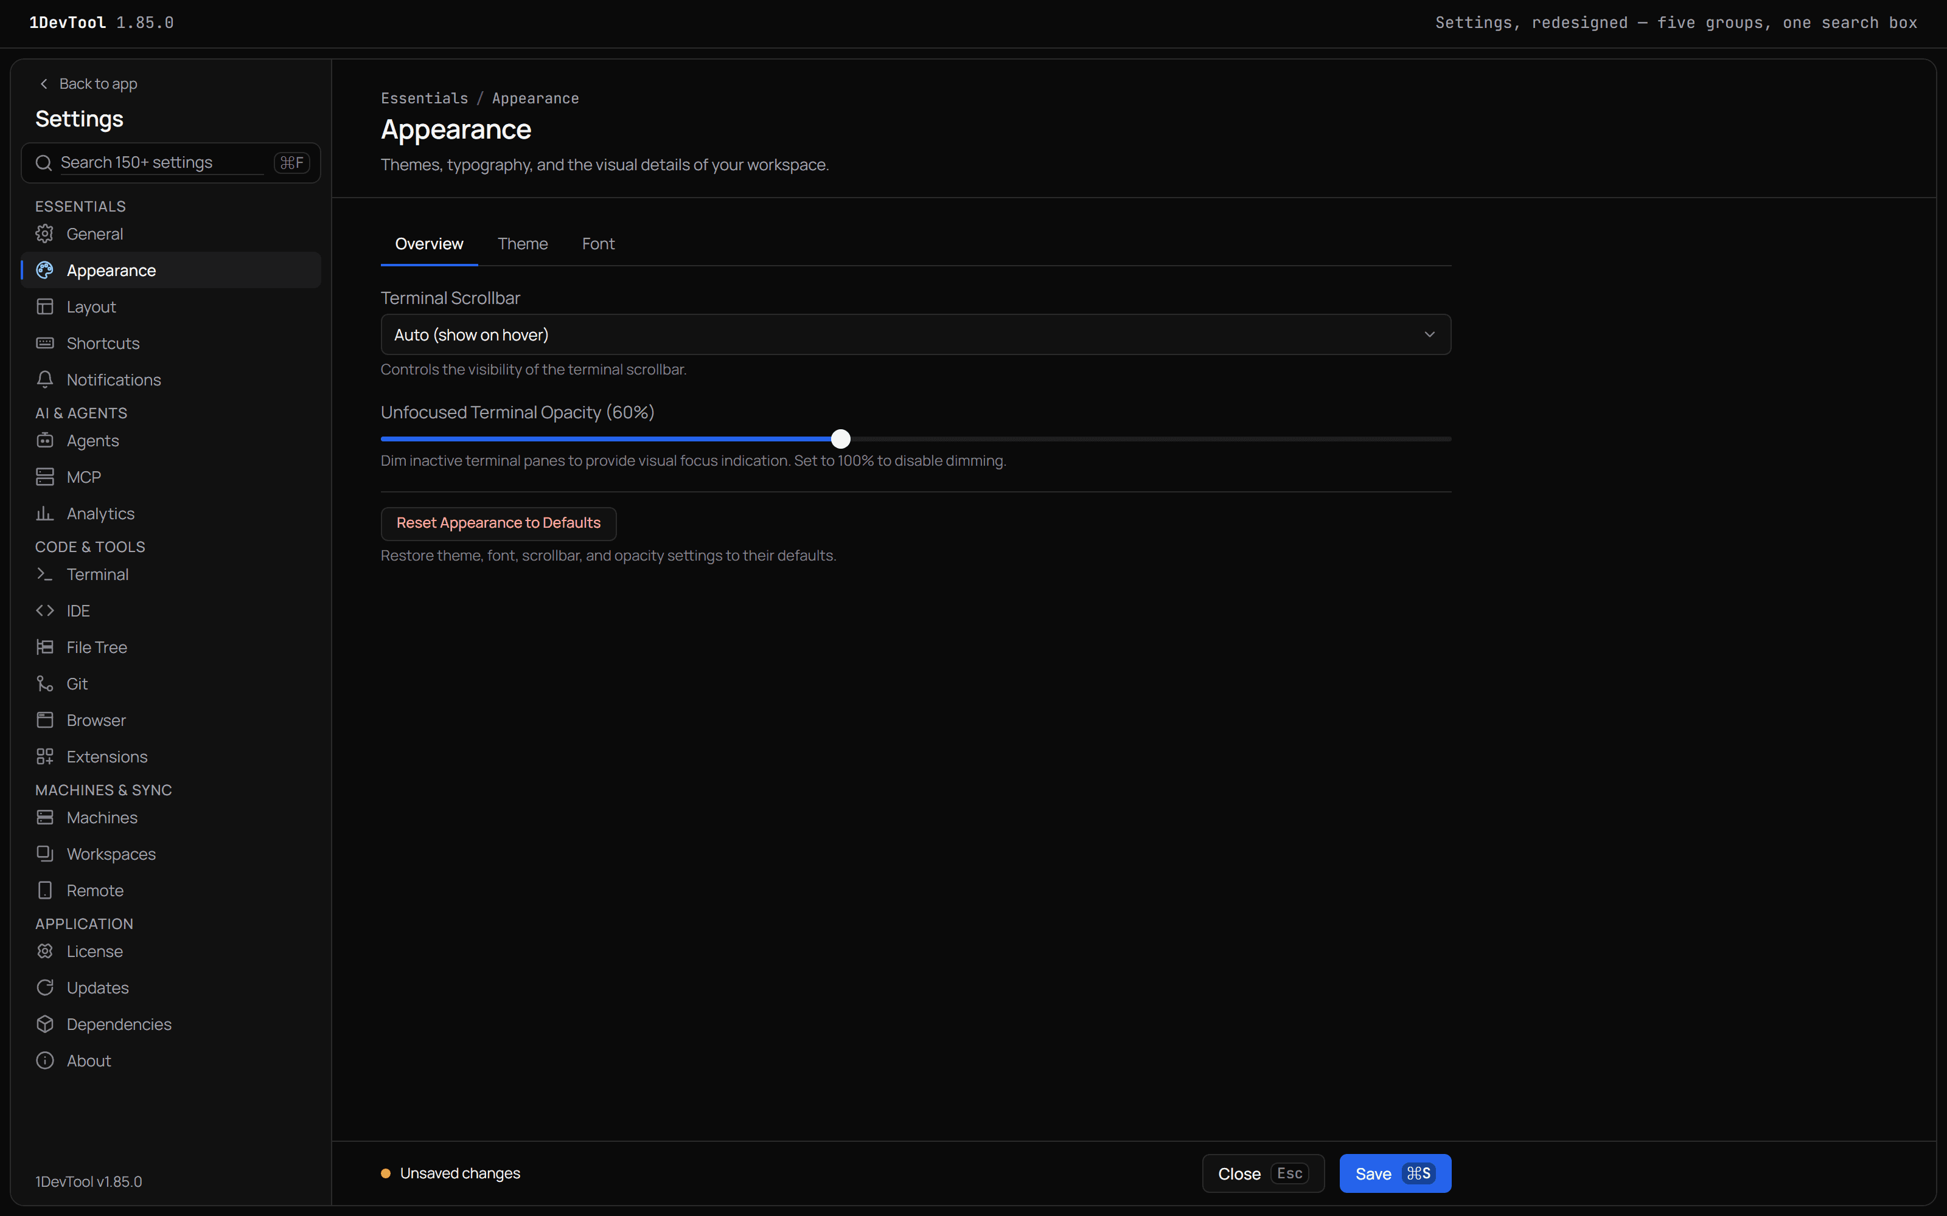
Task: Click the Appearance breadcrumb text
Action: coord(535,98)
